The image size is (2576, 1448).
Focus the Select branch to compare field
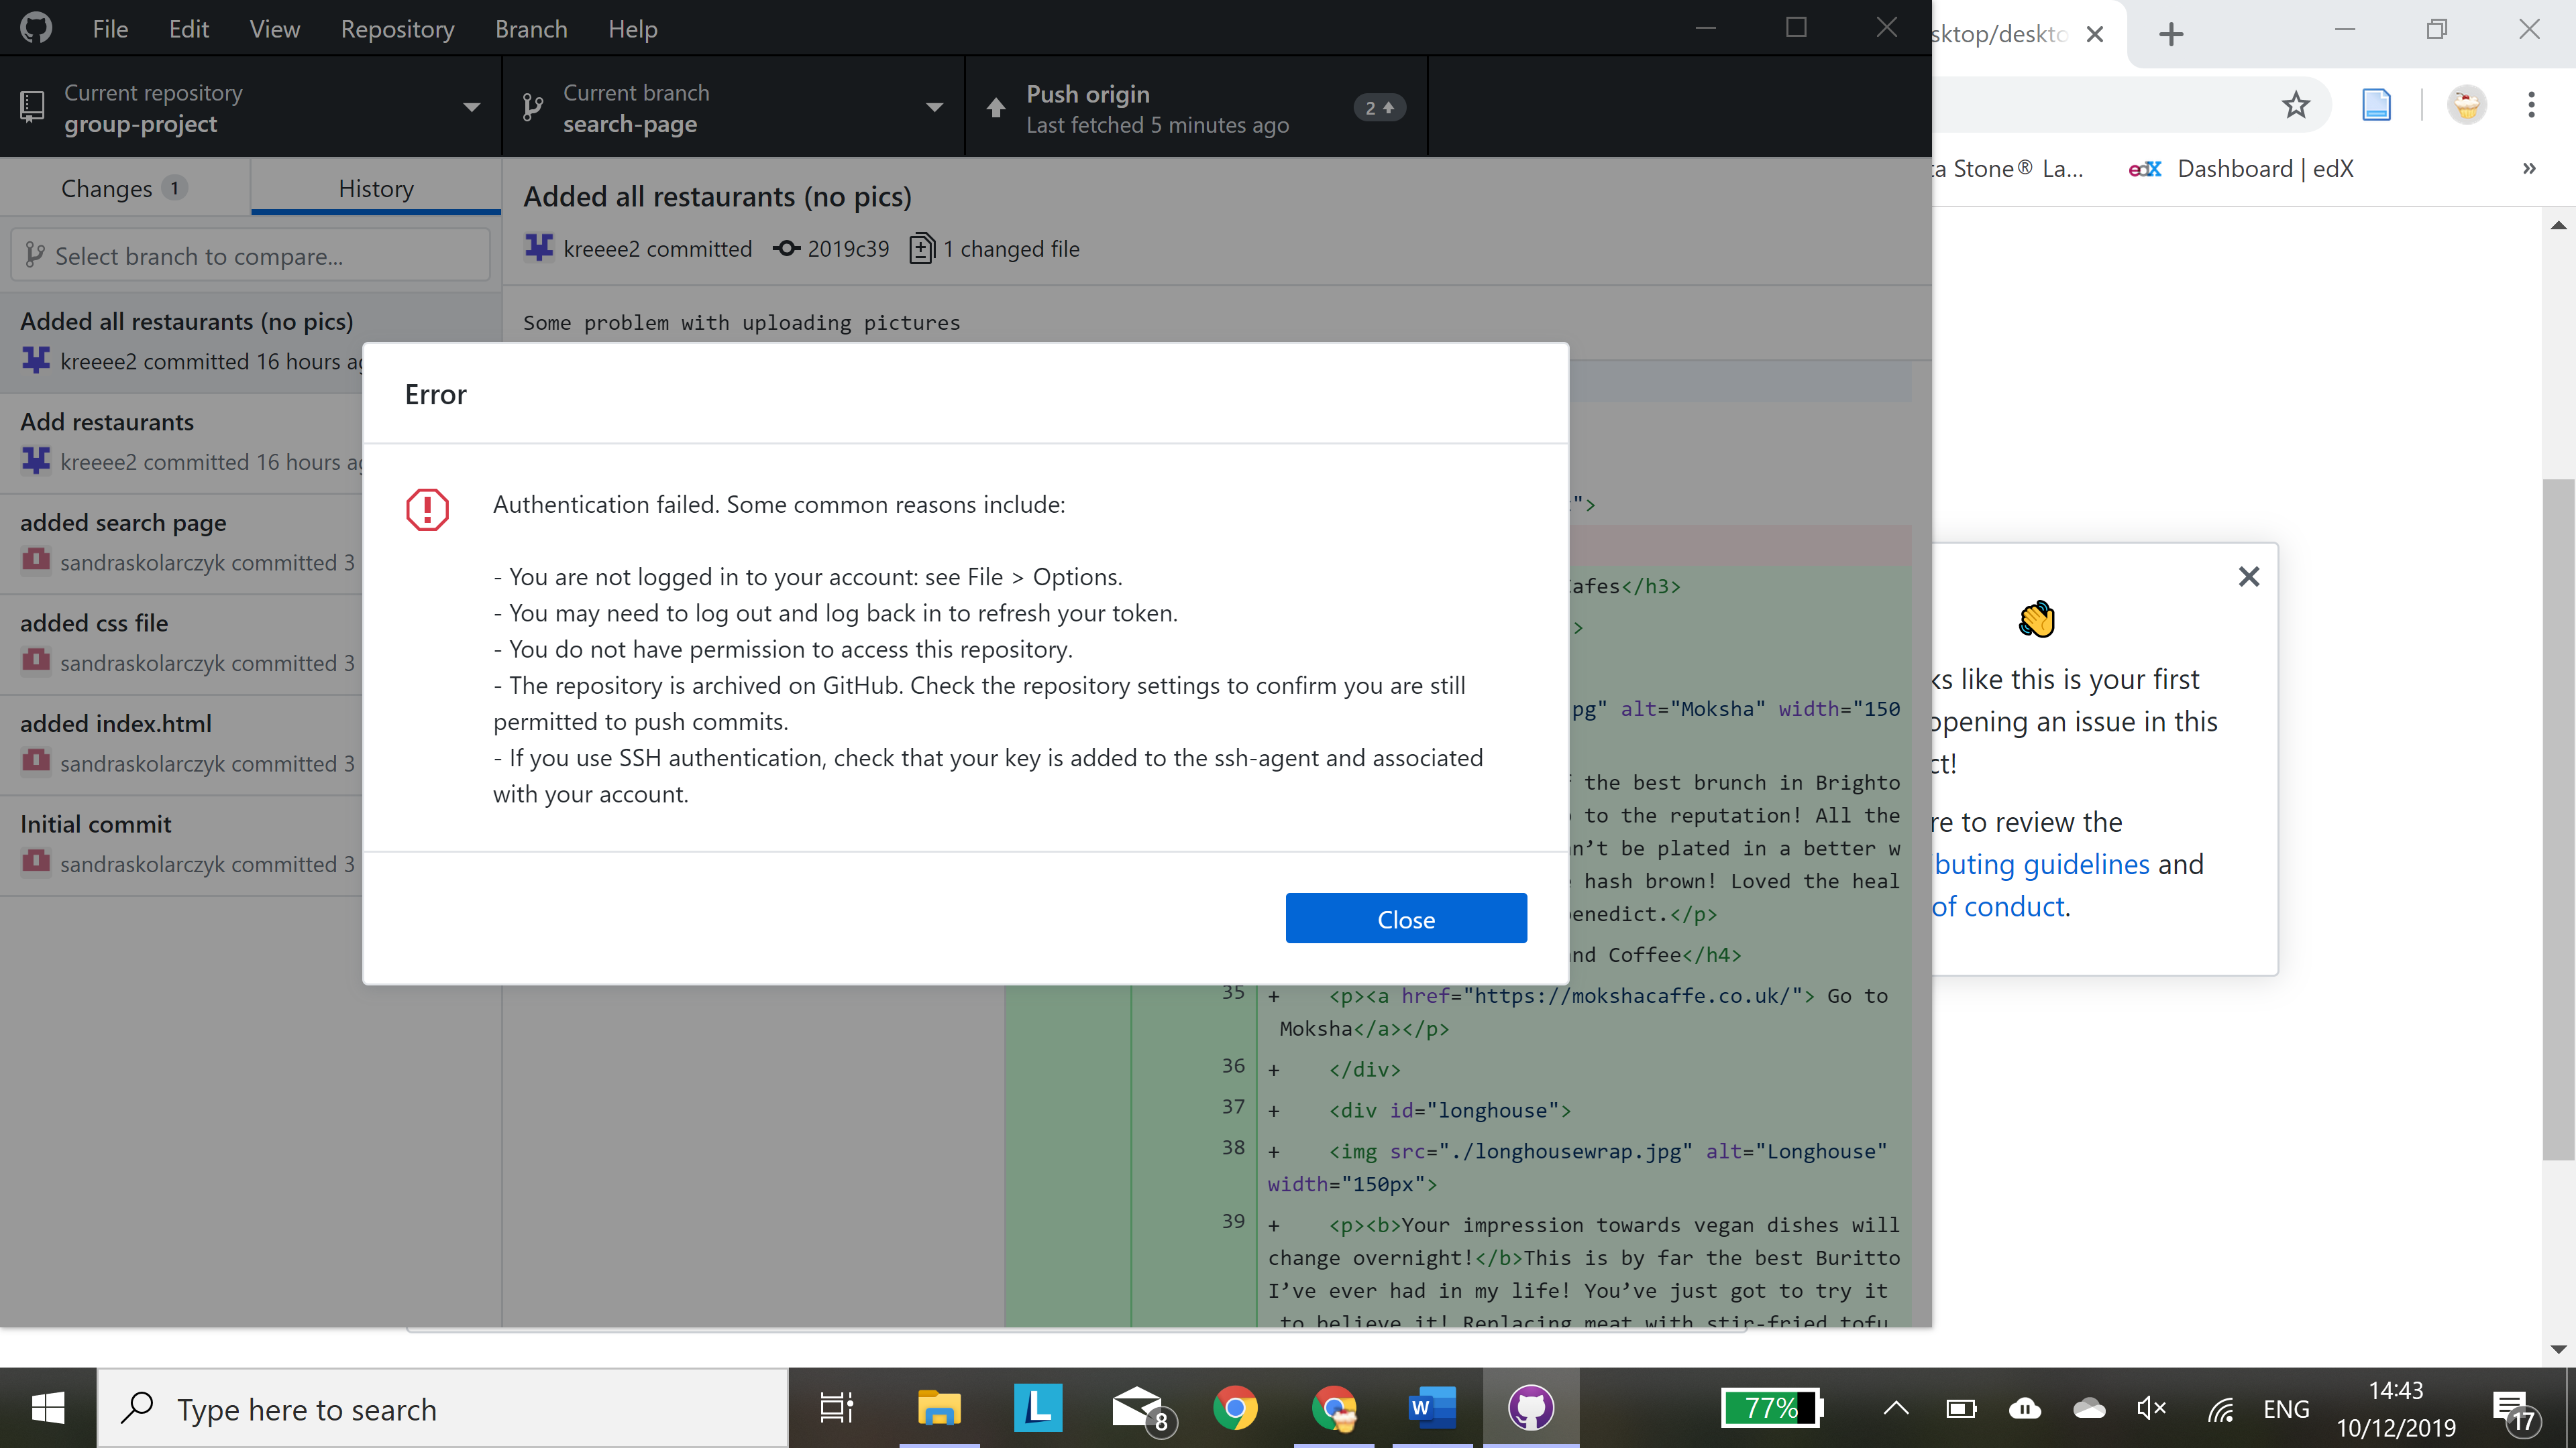click(x=250, y=256)
